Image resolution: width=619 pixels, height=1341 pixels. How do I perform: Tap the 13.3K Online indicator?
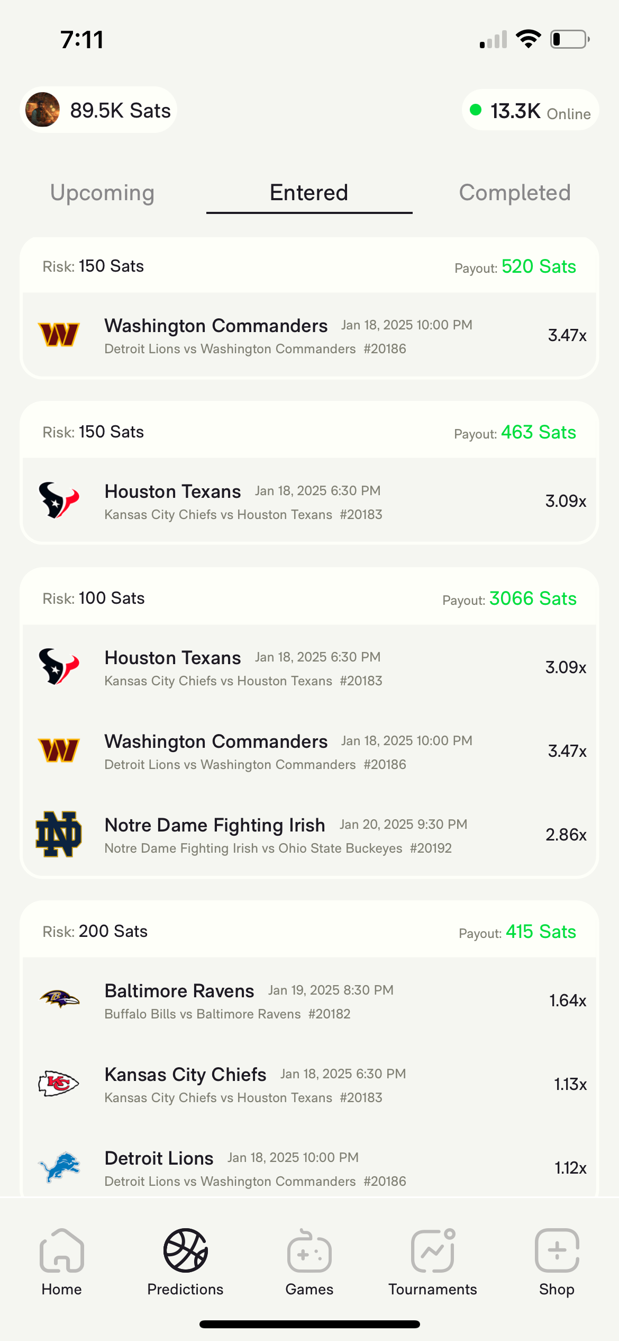click(x=531, y=111)
